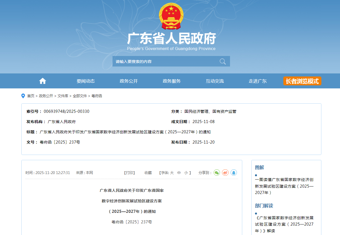Click the location pin breadcrumb icon
This screenshot has width=340, height=235.
pos(23,96)
